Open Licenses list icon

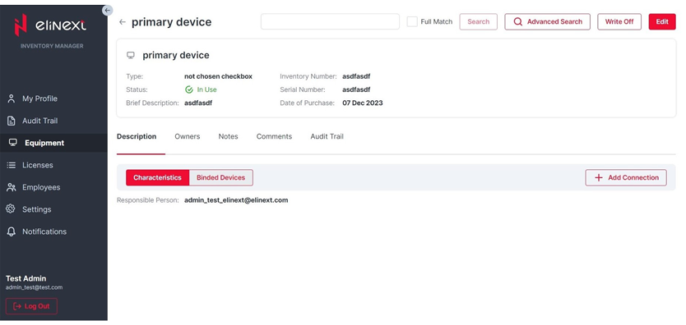pos(12,165)
